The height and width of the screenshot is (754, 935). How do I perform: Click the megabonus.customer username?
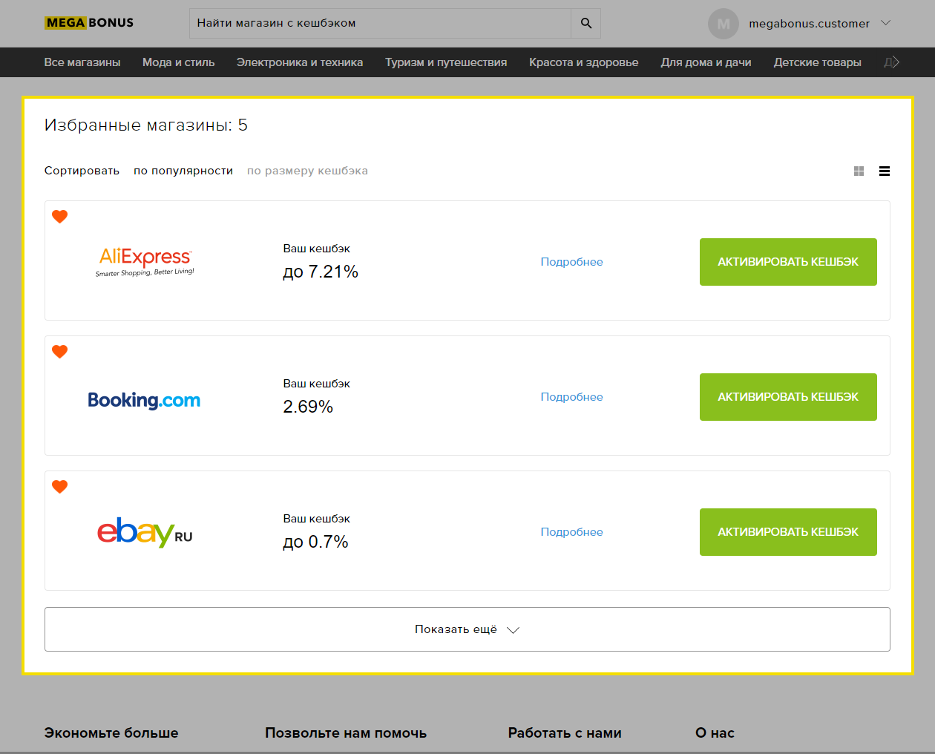coord(810,24)
